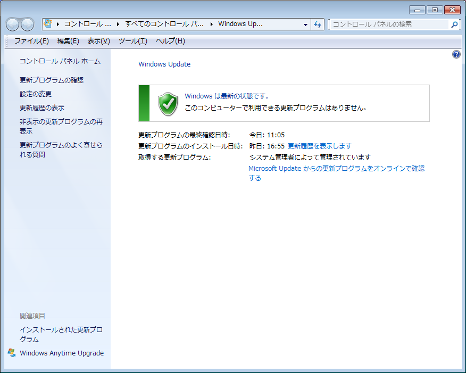Screen dimensions: 466x373
Task: Click the green shield status icon
Action: click(x=168, y=103)
